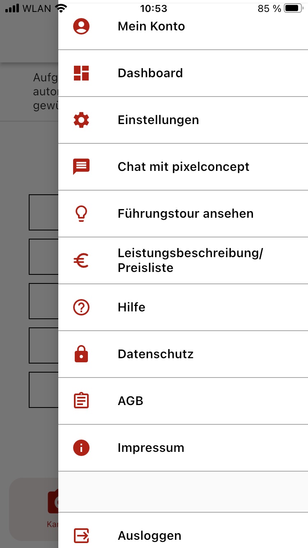Tap the Hilfe question mark icon

[x=81, y=307]
